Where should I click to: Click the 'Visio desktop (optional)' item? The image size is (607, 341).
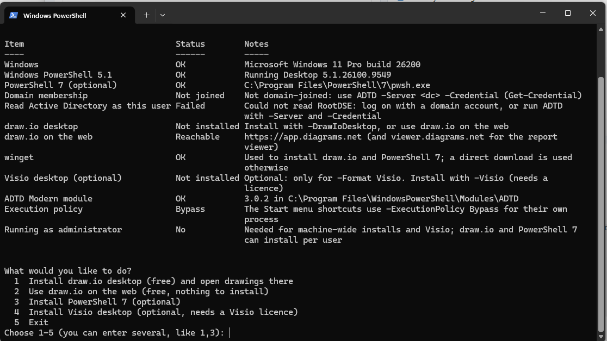point(63,178)
